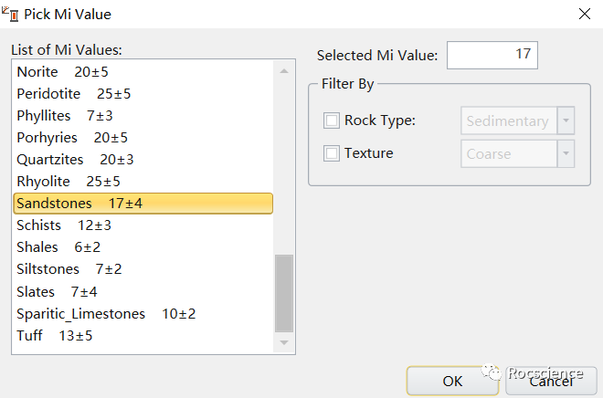Click the Selected Mi Value input field
The height and width of the screenshot is (398, 603).
492,55
